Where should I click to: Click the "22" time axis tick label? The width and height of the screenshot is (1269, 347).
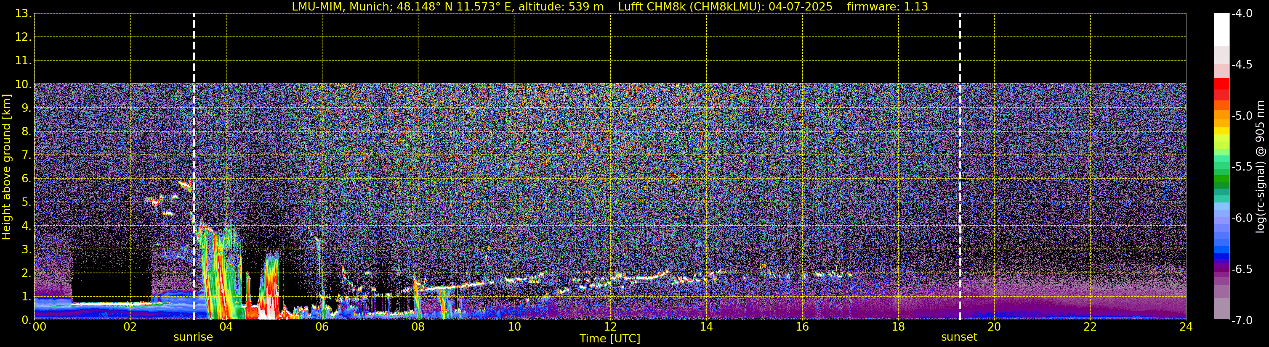(1090, 327)
